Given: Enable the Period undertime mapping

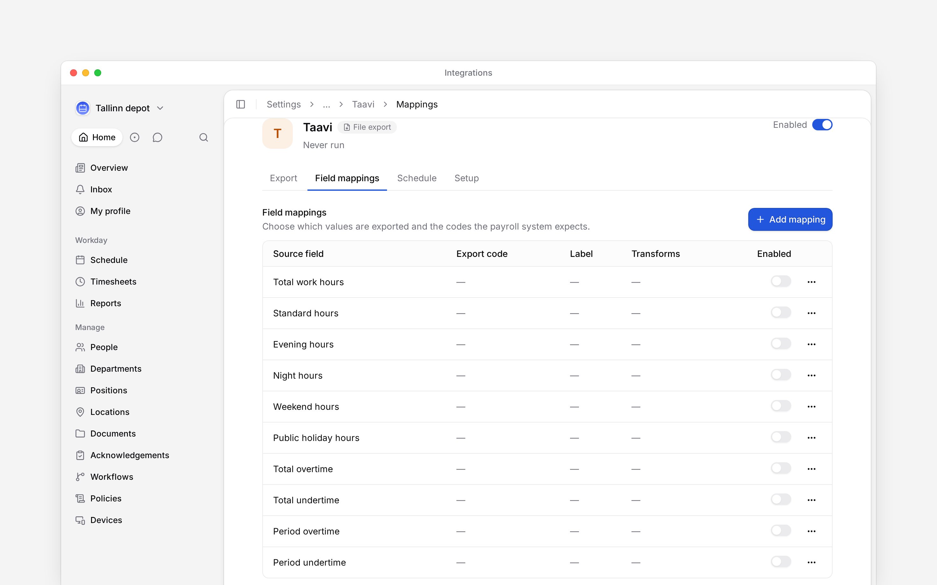Looking at the screenshot, I should click(781, 561).
